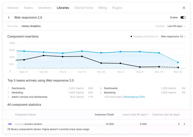This screenshot has width=193, height=137.
Task: Sort by Inserts column dropdown arrow
Action: (148, 115)
